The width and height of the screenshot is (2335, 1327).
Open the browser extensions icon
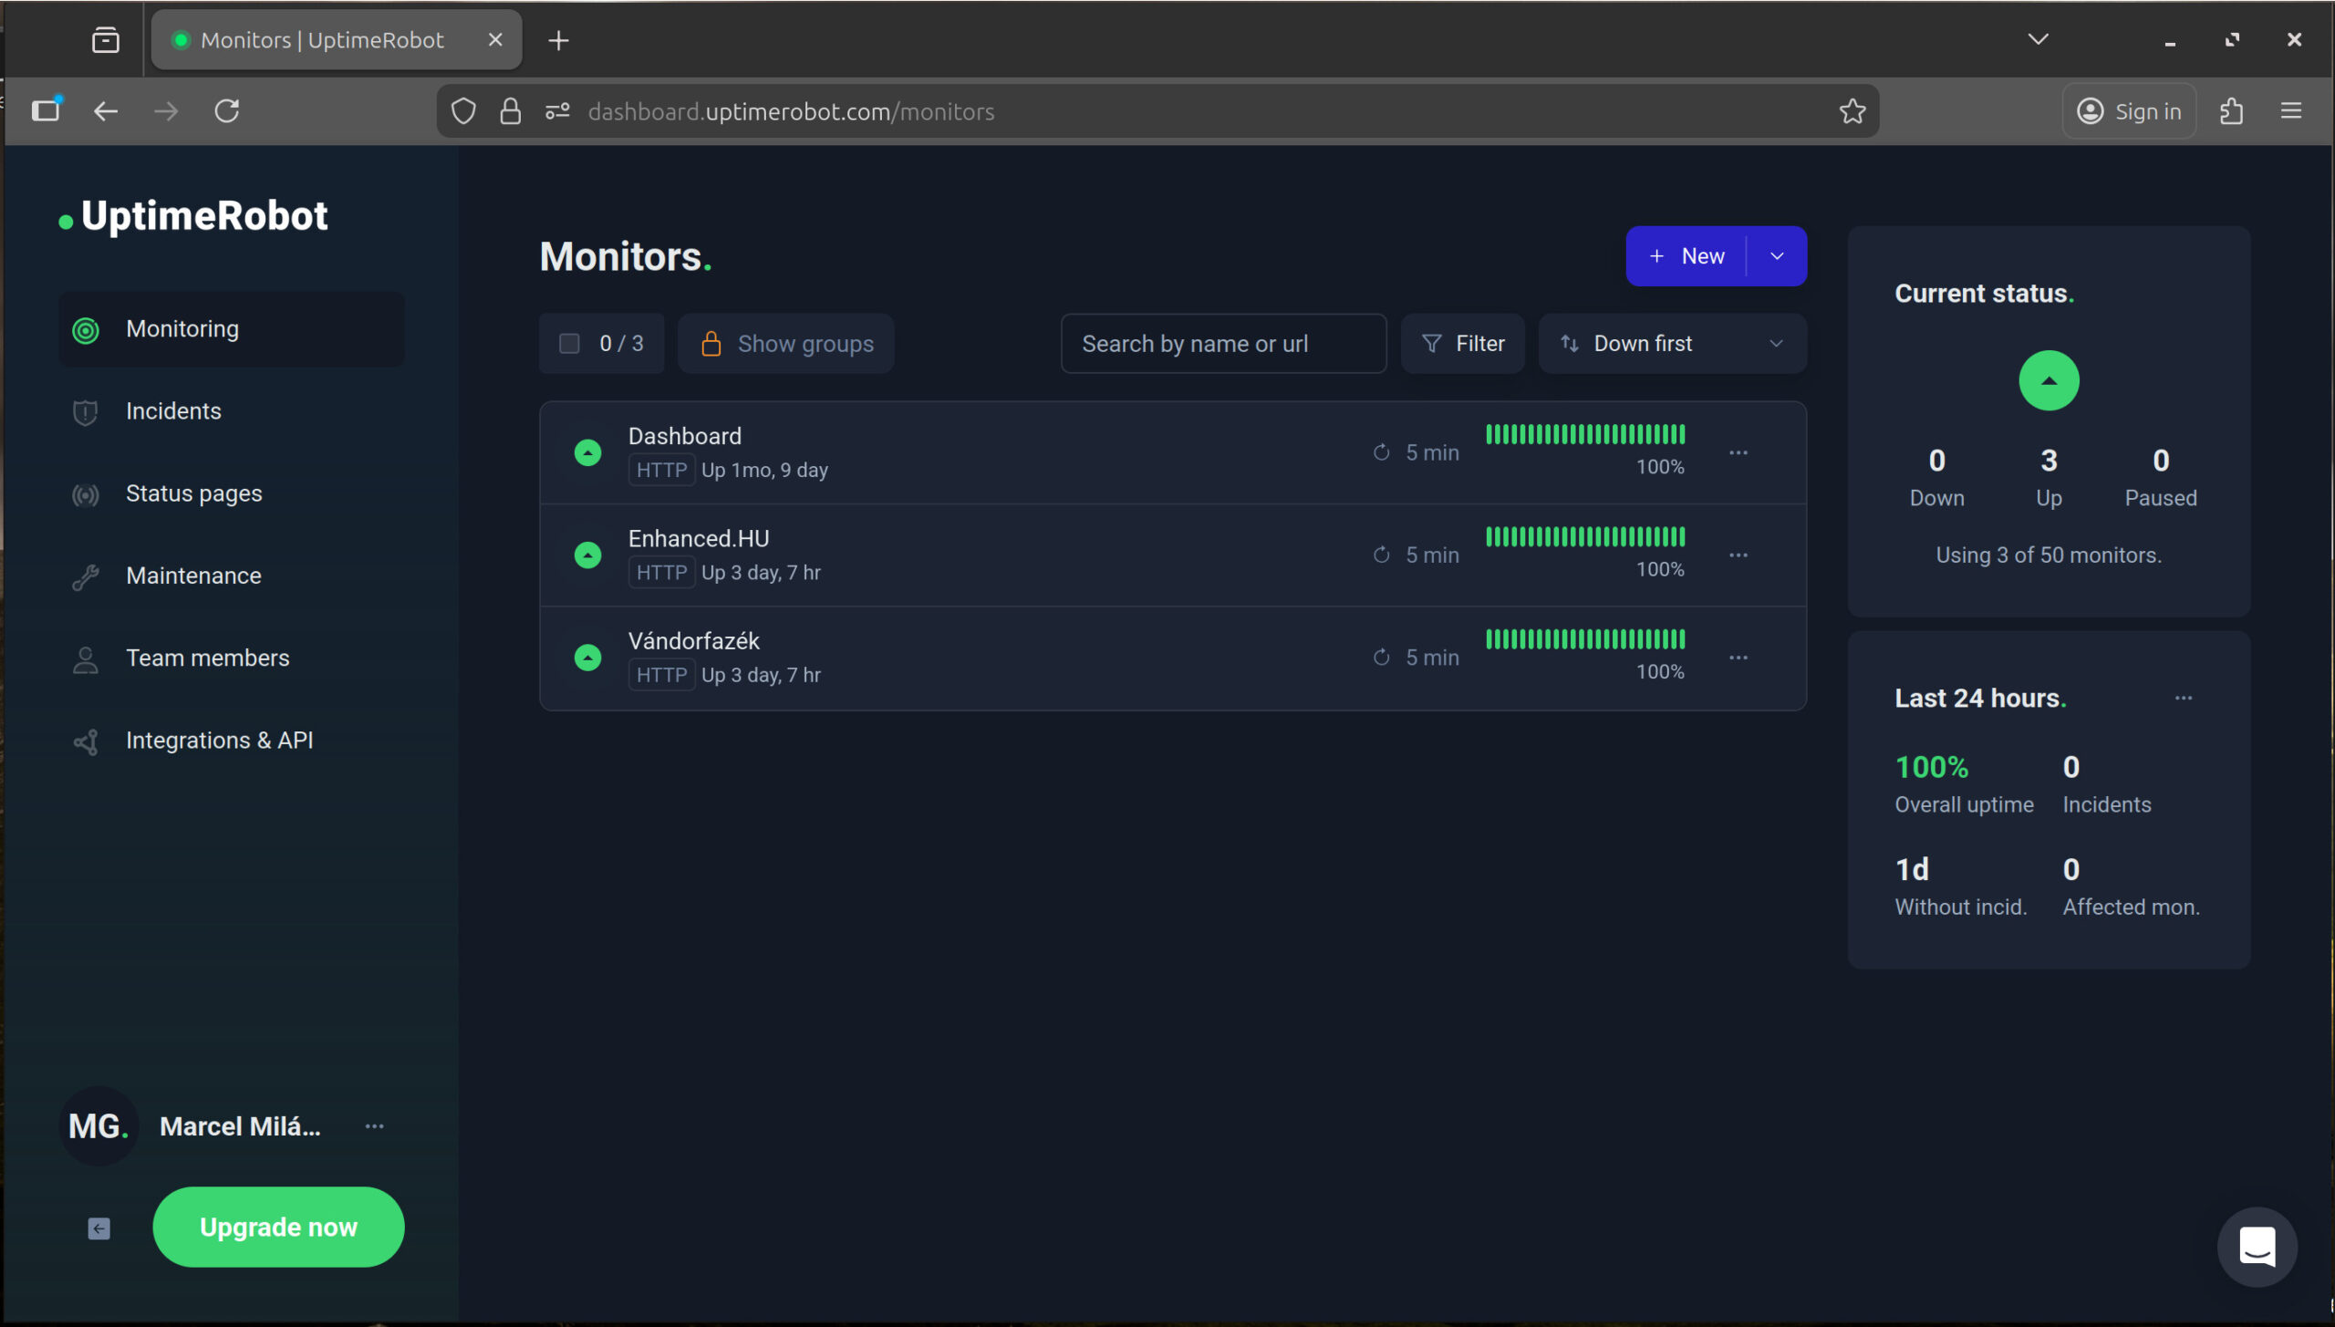point(2231,111)
